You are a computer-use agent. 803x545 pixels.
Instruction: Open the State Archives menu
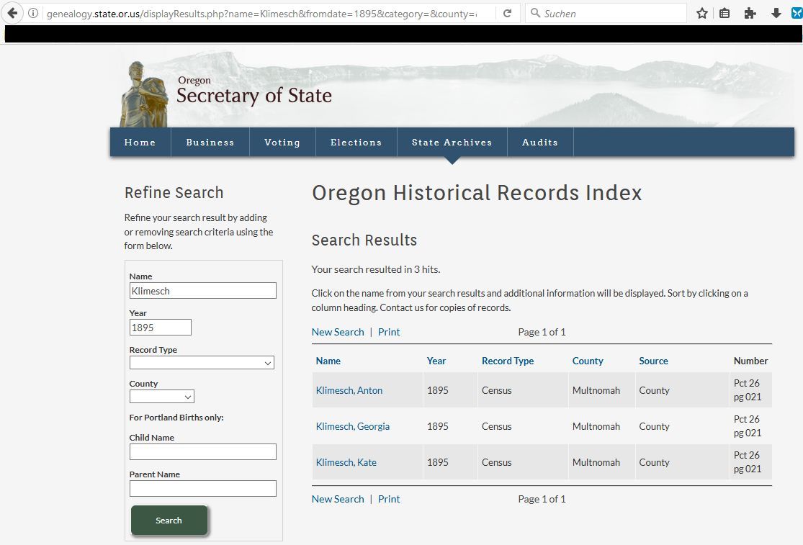(x=452, y=143)
